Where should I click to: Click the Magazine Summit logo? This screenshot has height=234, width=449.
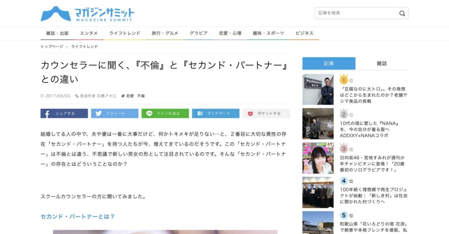(x=87, y=14)
